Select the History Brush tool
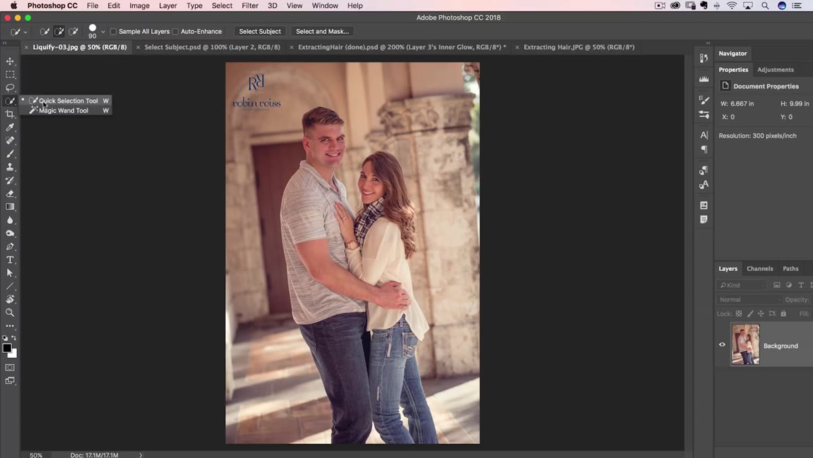The width and height of the screenshot is (813, 458). pos(10,180)
